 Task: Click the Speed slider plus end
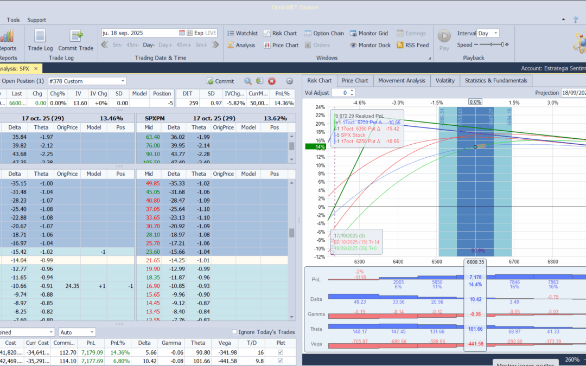tap(507, 44)
